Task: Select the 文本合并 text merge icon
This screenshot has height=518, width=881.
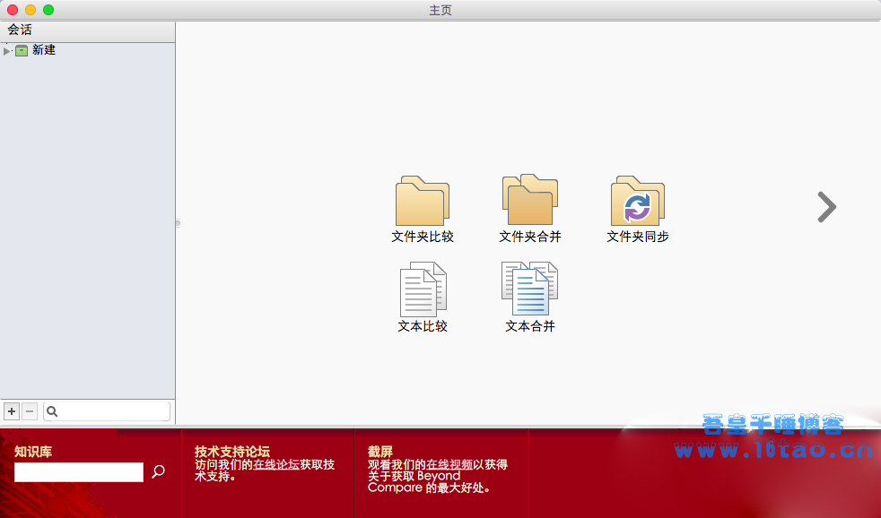Action: [530, 290]
